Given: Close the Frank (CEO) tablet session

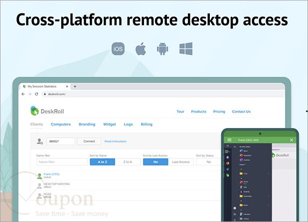Looking at the screenshot, I should [x=292, y=140].
